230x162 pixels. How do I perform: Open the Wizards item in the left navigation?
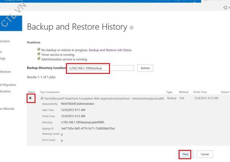click(x=7, y=109)
